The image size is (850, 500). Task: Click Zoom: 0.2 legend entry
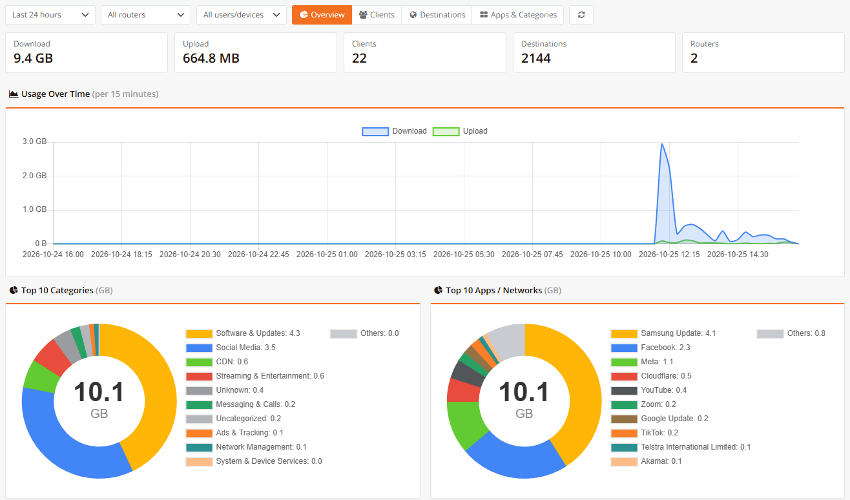[643, 404]
